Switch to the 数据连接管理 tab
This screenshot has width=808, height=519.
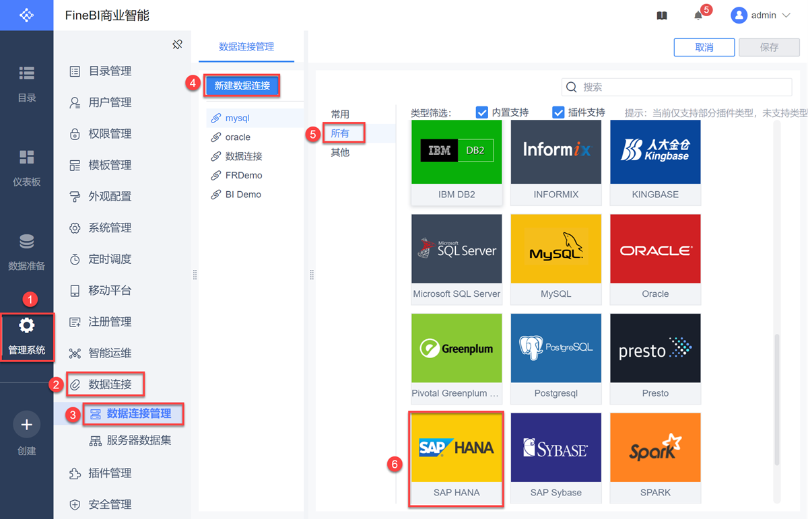[x=246, y=46]
